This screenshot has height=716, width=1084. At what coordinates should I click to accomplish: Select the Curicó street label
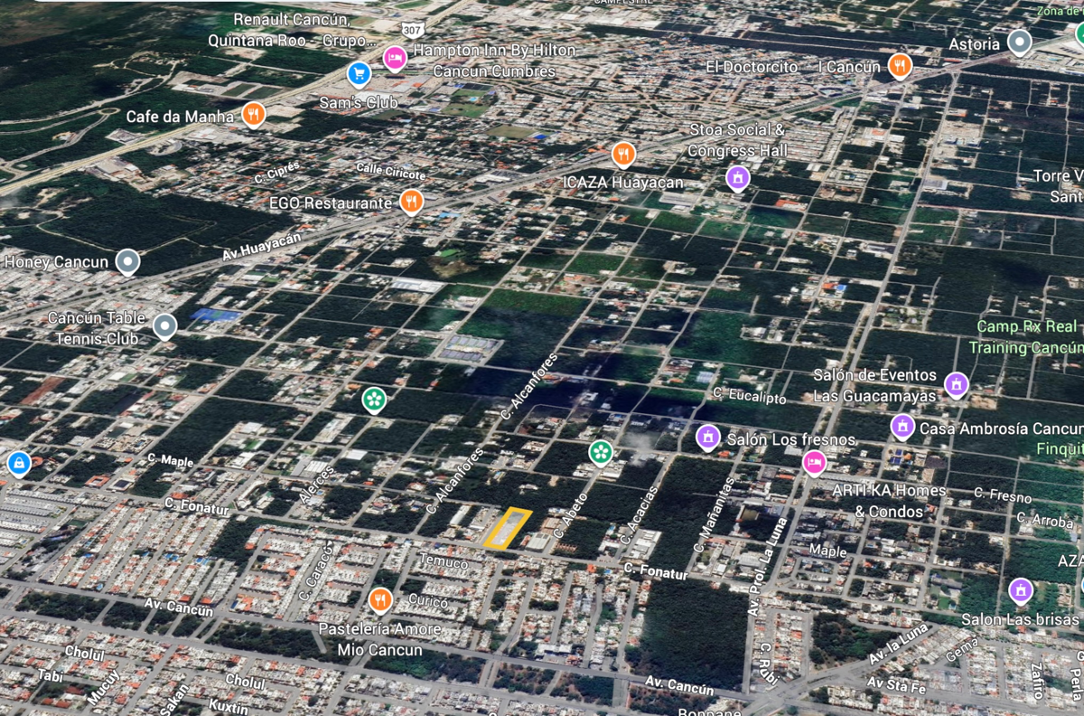(426, 601)
